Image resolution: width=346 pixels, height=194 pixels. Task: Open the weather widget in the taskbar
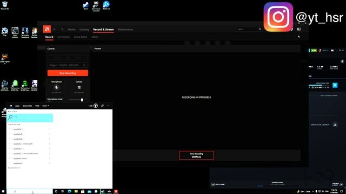[304, 191]
